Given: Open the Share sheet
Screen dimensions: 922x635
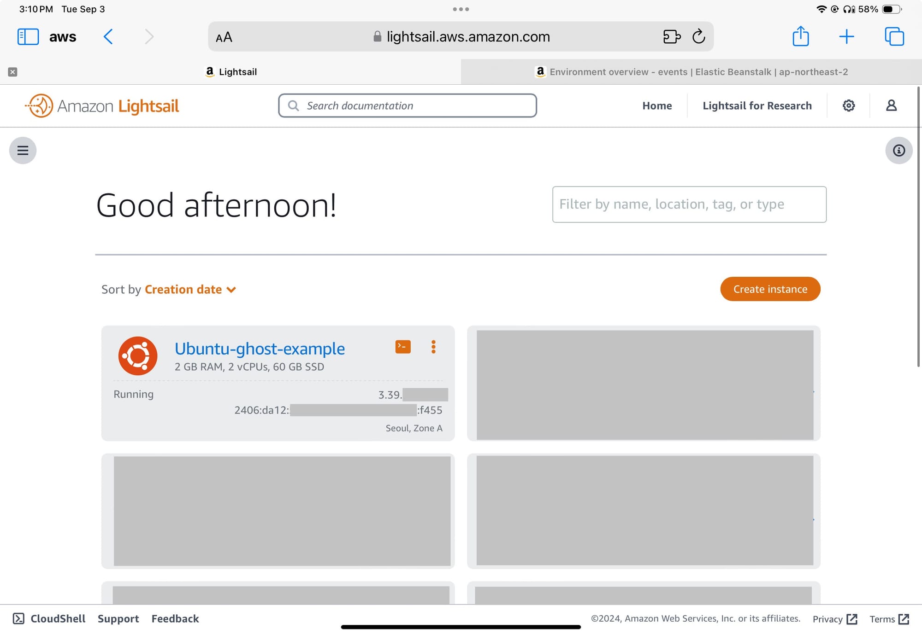Looking at the screenshot, I should [801, 36].
